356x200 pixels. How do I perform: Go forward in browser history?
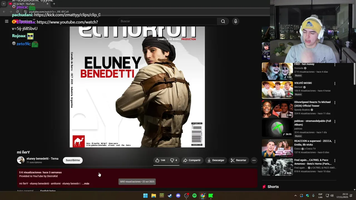pos(11,12)
